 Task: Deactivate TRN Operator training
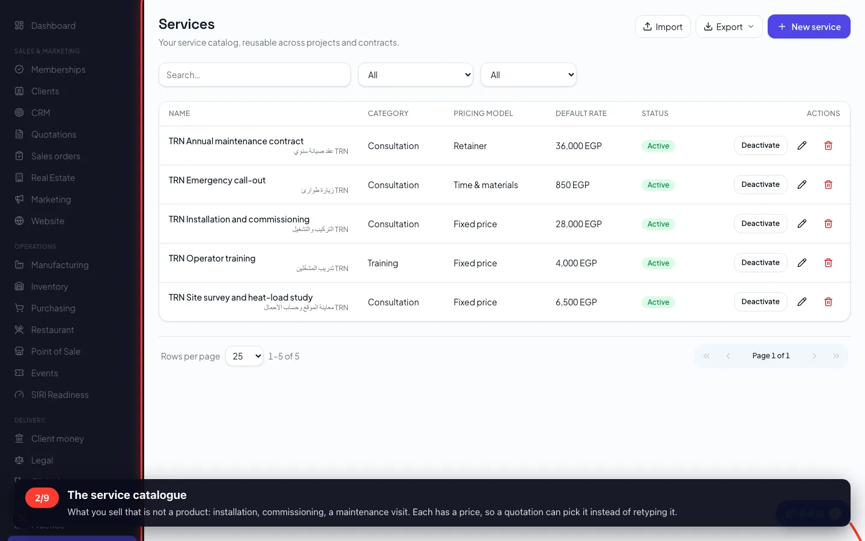point(760,263)
